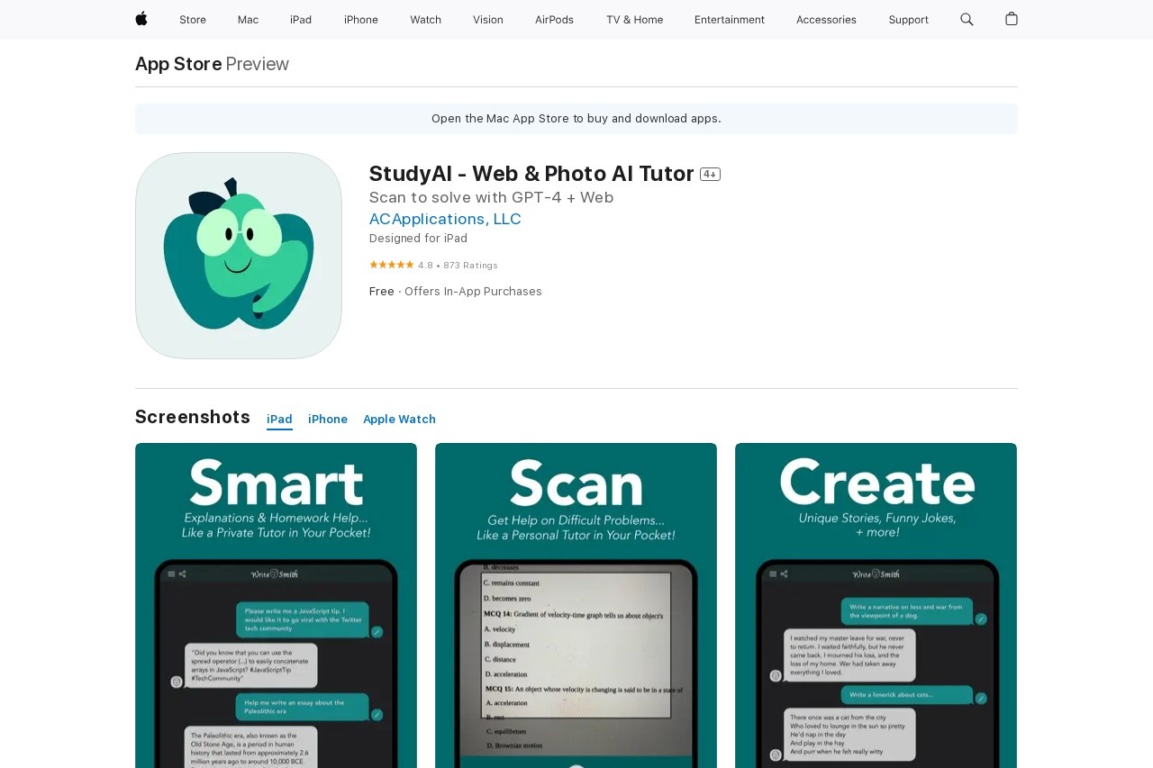
Task: Open the iPad menu in navigation bar
Action: [x=301, y=20]
